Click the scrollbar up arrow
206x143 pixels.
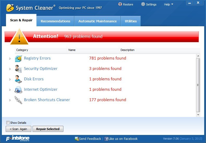pyautogui.click(x=198, y=56)
